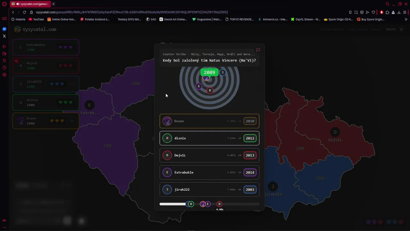
Task: Open a new tab with the plus button
Action: coord(53,4)
